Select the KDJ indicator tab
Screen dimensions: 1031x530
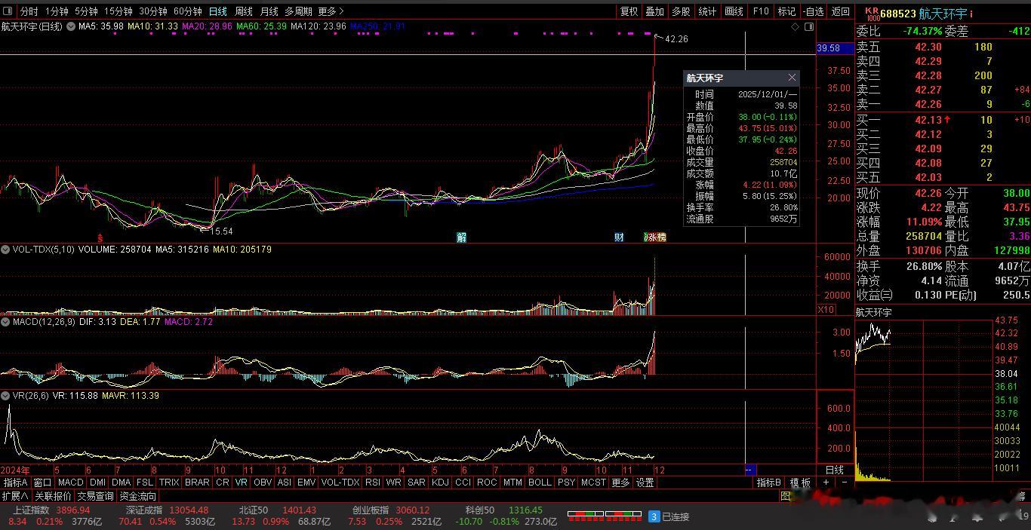[x=439, y=483]
